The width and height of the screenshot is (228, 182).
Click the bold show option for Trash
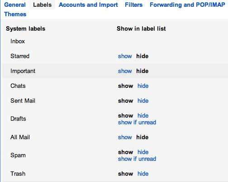[x=125, y=174]
